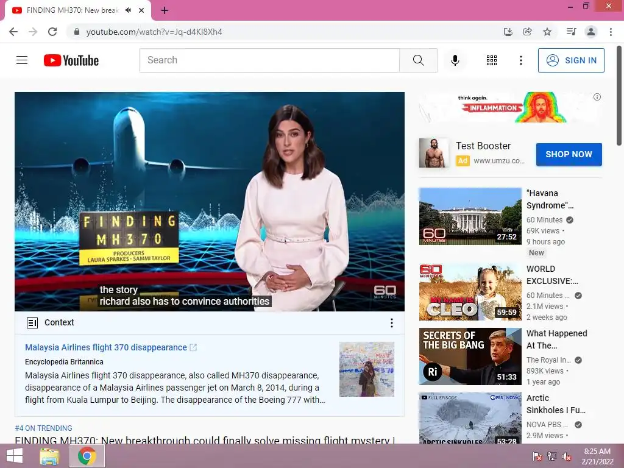Click the ad info icon

click(597, 97)
